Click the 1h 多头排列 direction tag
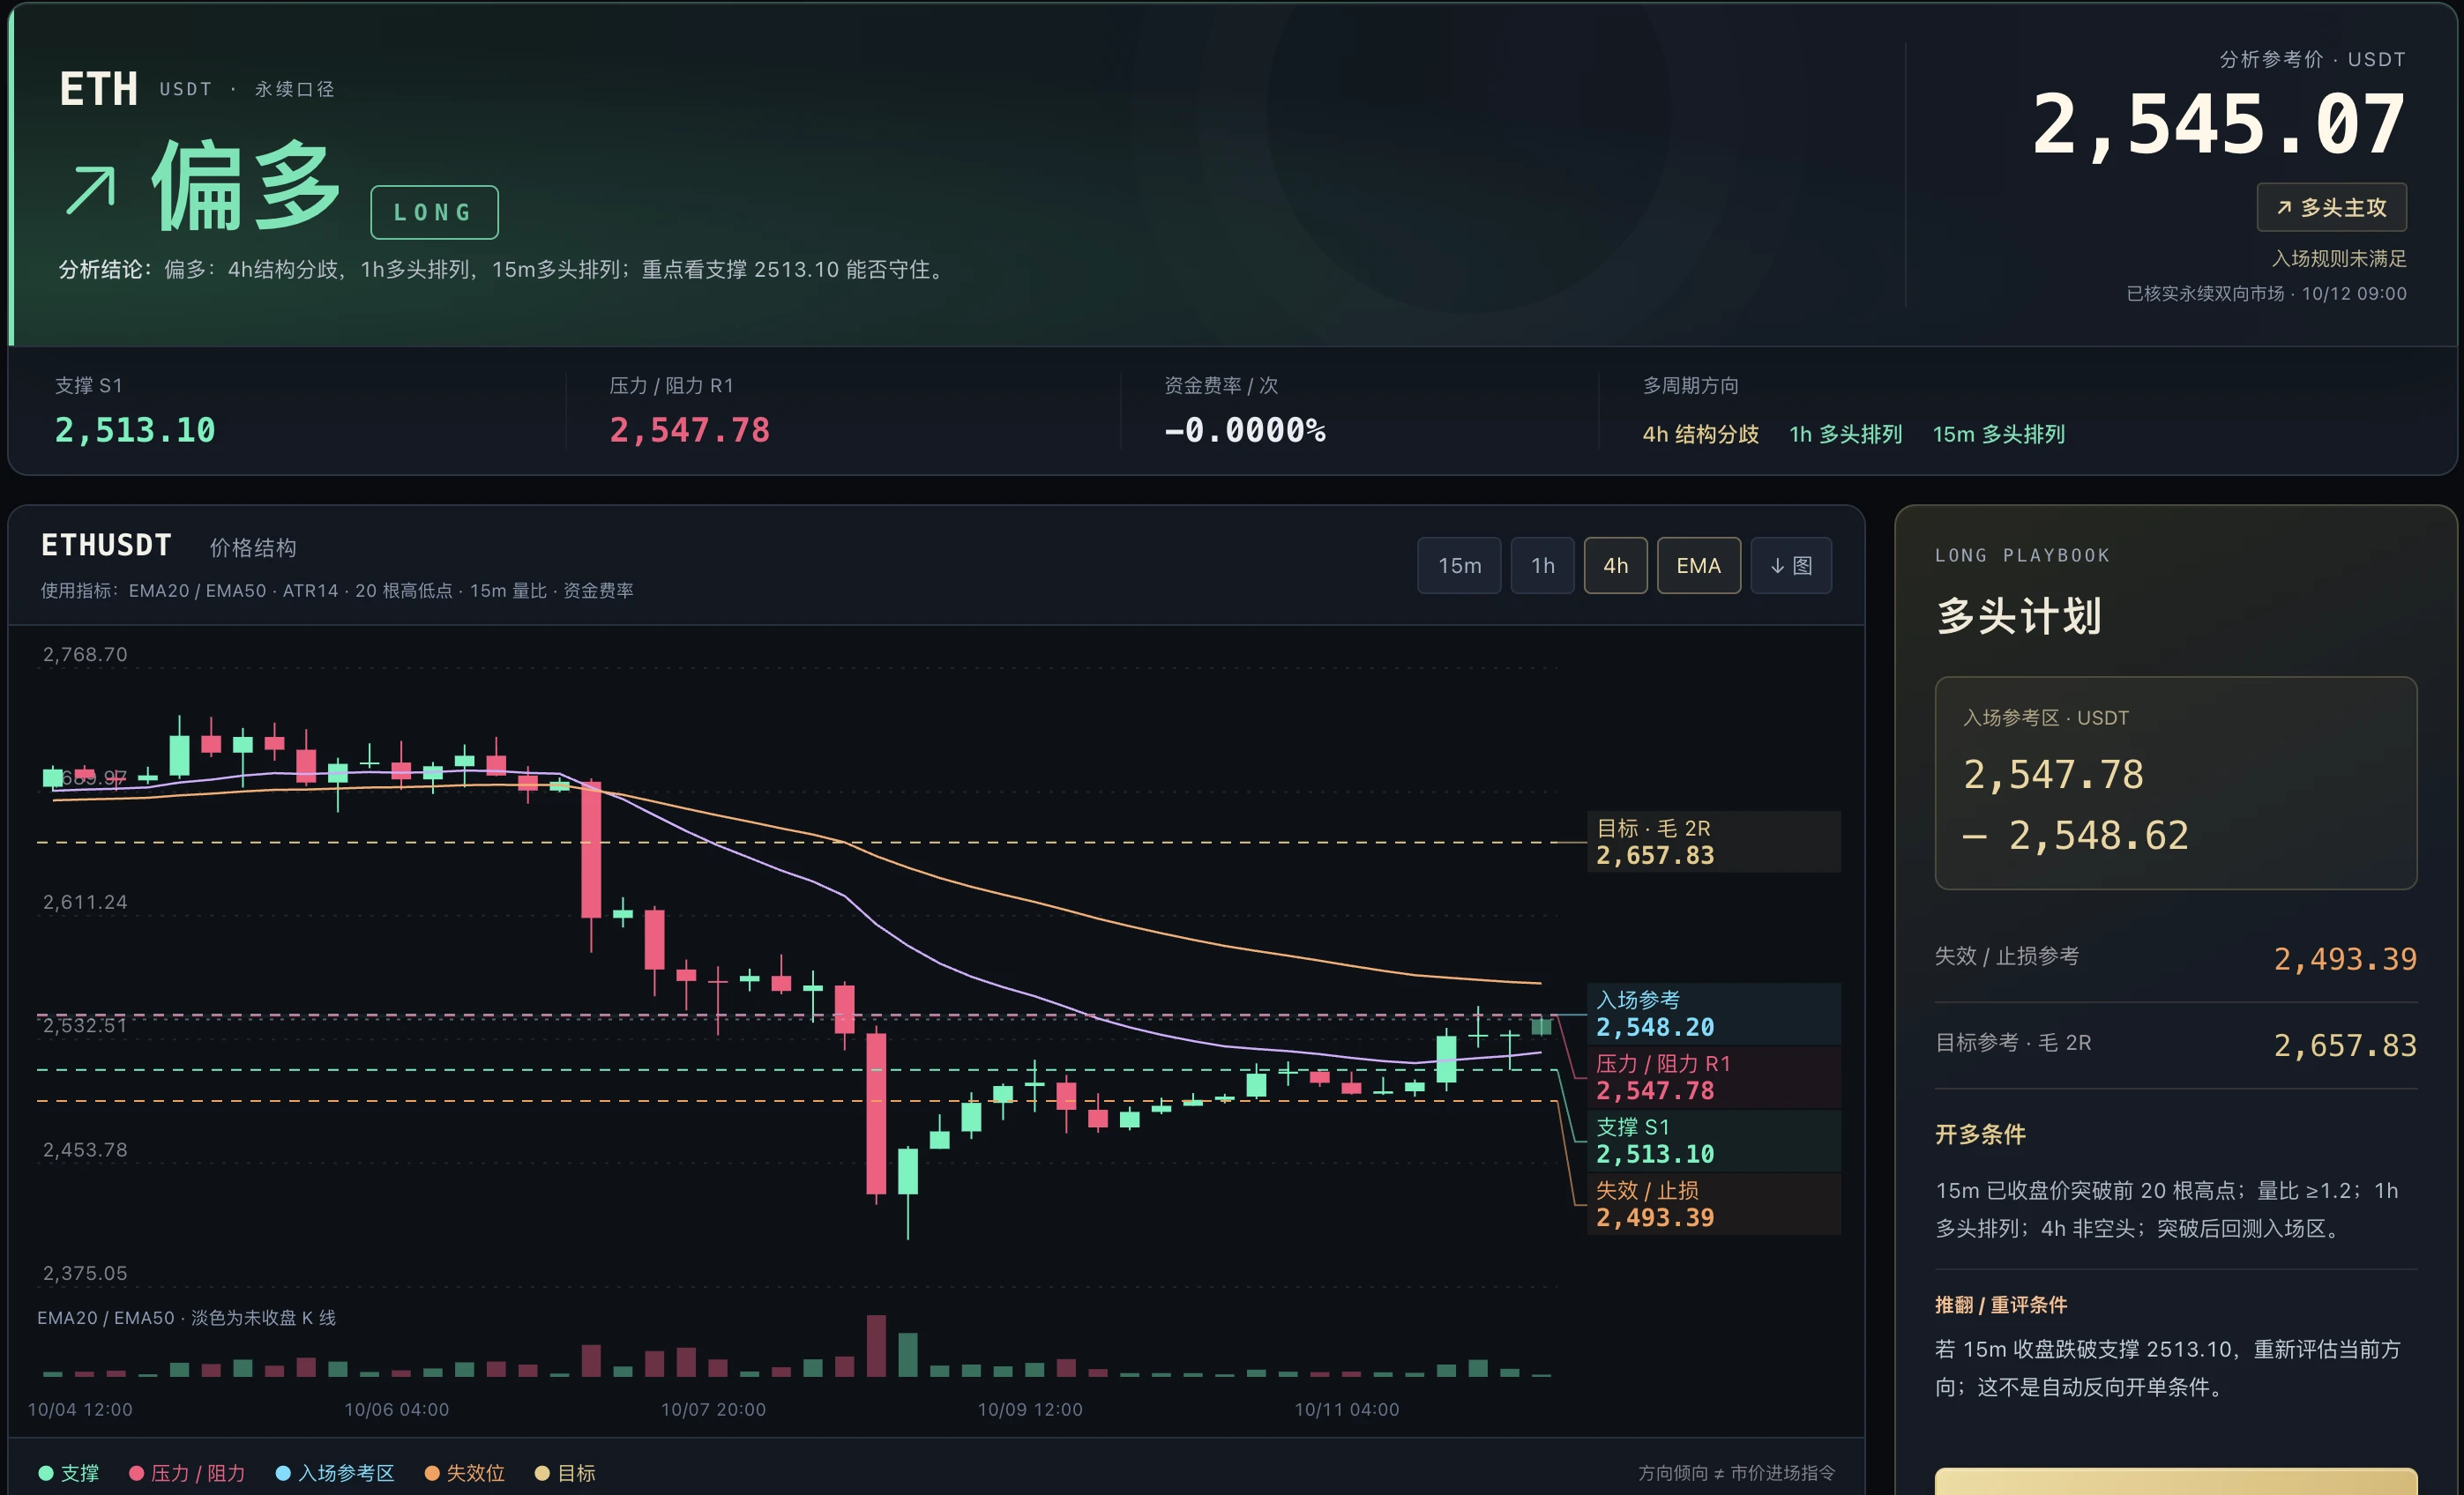The height and width of the screenshot is (1495, 2464). pos(1845,434)
